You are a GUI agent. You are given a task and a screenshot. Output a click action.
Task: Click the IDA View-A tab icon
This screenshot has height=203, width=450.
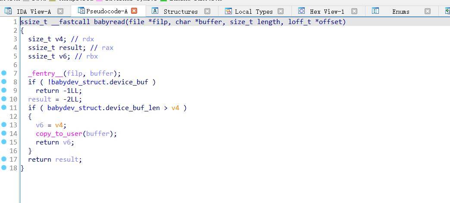[8, 11]
